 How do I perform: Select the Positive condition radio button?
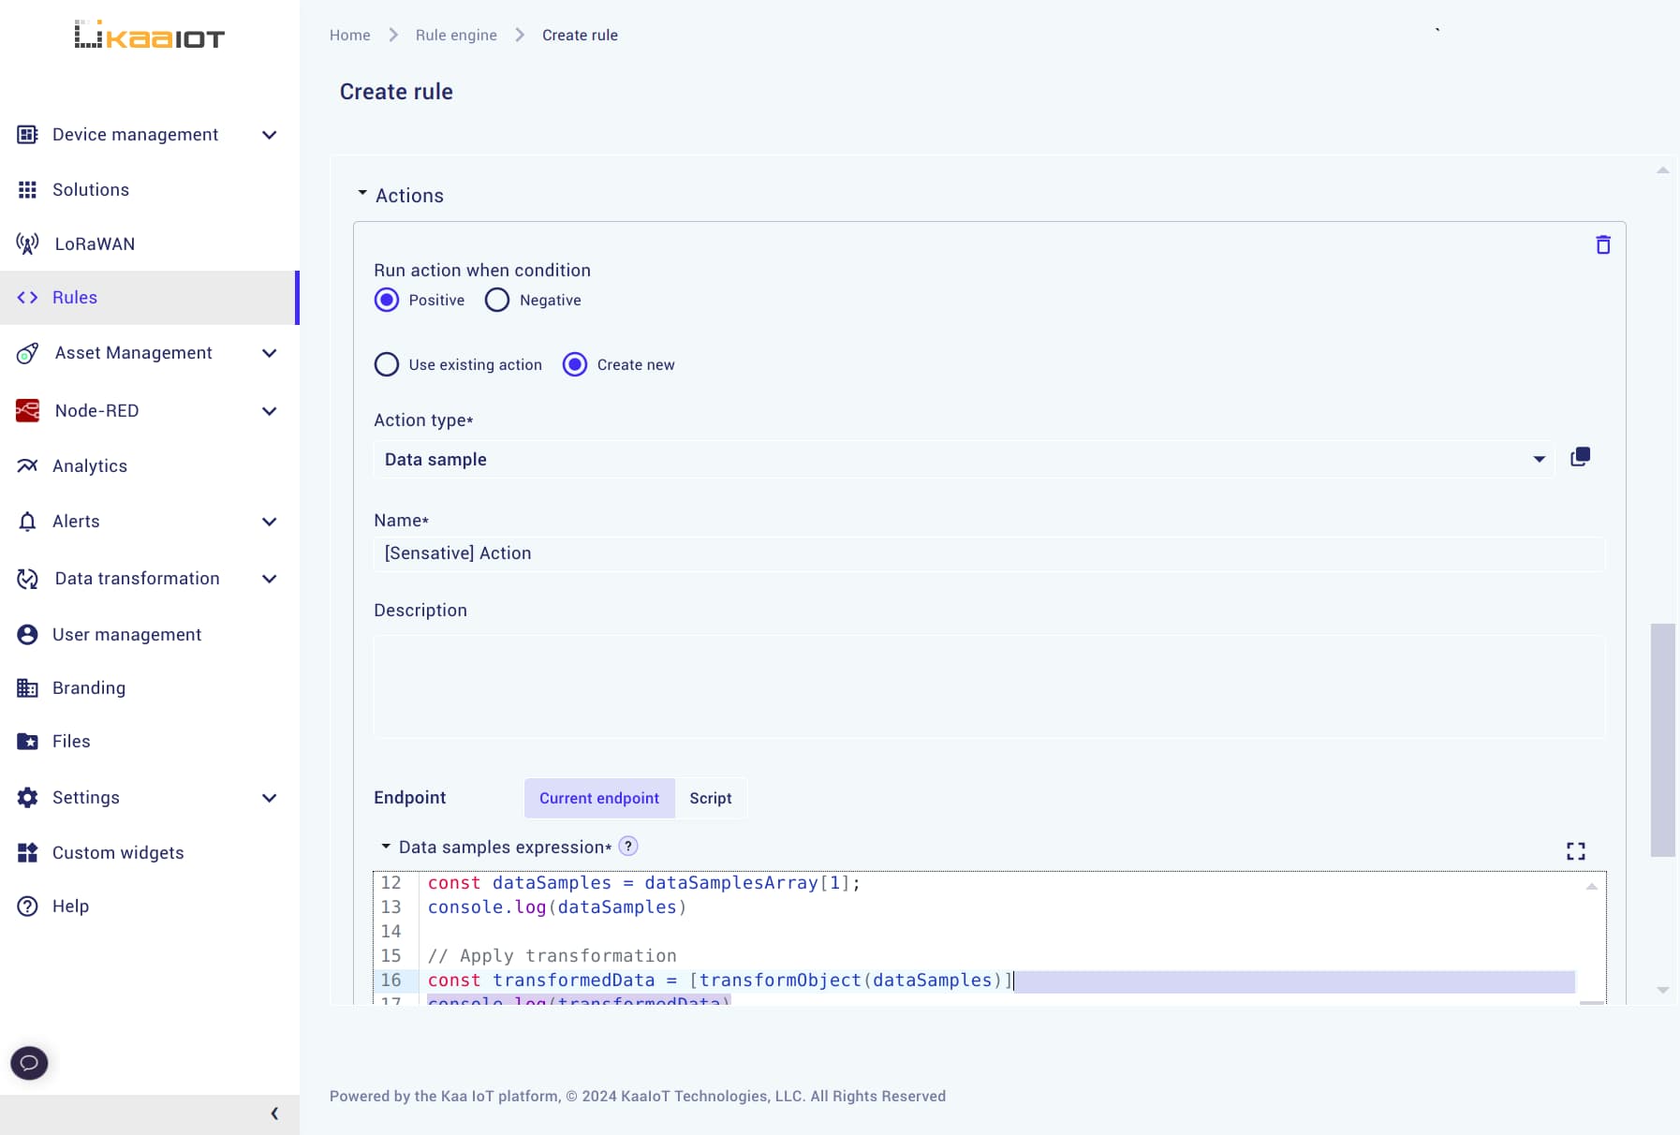(x=387, y=301)
